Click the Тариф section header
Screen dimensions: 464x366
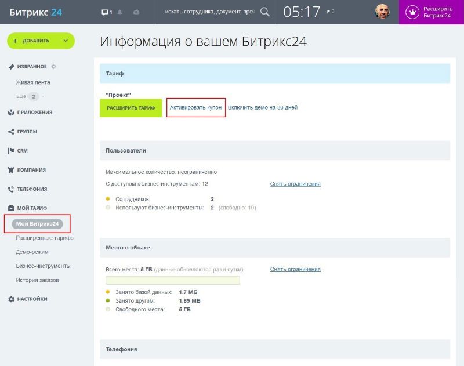pos(274,74)
